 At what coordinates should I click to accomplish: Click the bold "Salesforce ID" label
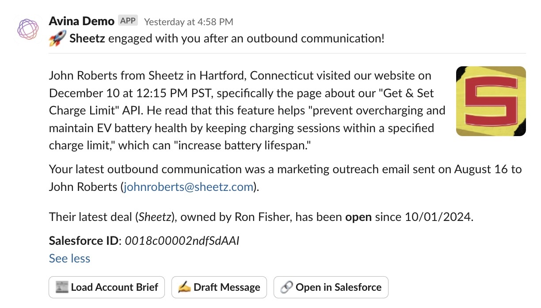(x=84, y=241)
